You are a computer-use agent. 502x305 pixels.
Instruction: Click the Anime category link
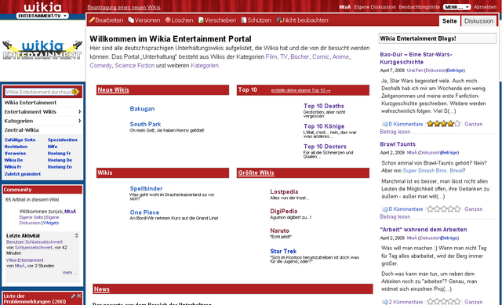pos(340,56)
